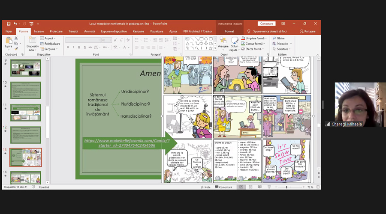Switch to the Tranziții tab
386x214 pixels.
point(73,31)
